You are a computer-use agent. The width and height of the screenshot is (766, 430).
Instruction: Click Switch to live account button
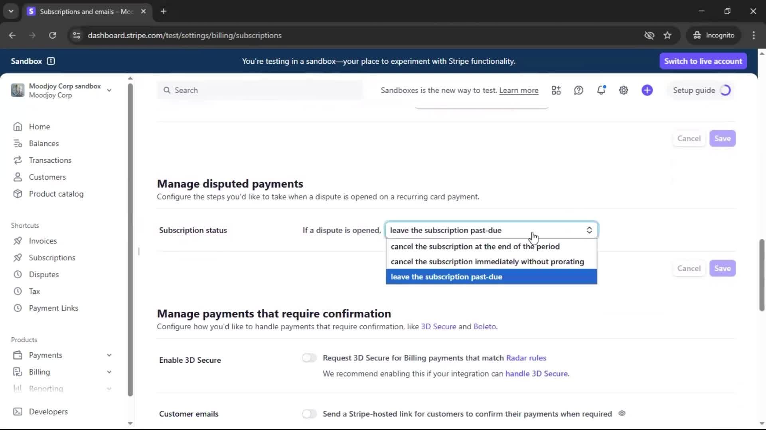703,61
